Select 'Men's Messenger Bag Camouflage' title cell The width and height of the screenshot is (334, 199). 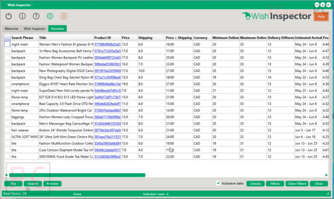point(66,124)
